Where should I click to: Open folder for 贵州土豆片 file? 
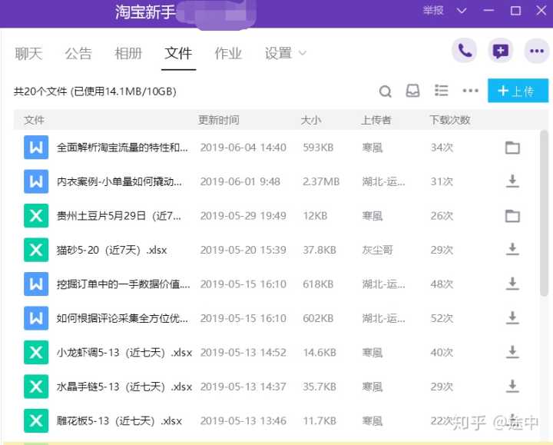click(x=512, y=216)
